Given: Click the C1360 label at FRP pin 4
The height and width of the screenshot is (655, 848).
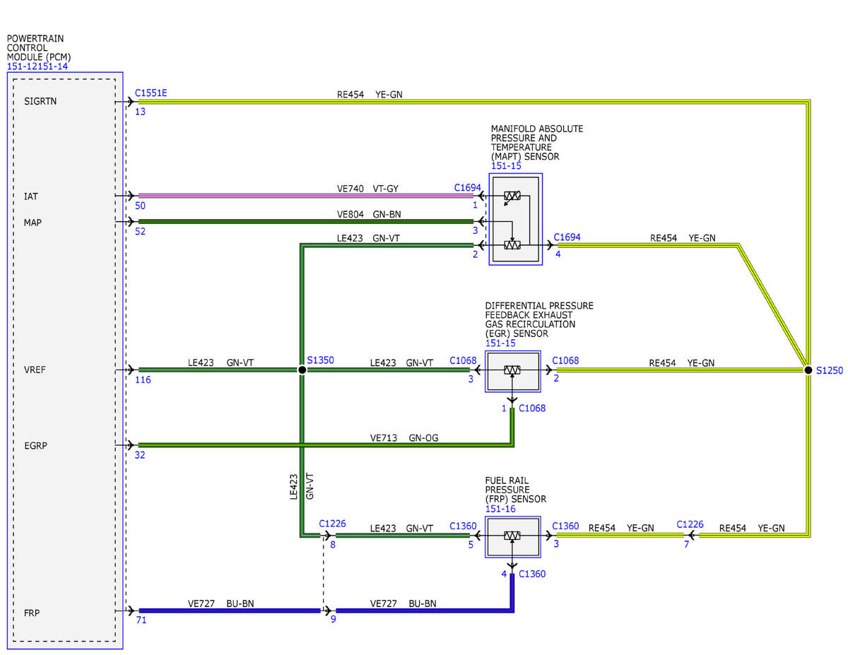Looking at the screenshot, I should click(532, 574).
